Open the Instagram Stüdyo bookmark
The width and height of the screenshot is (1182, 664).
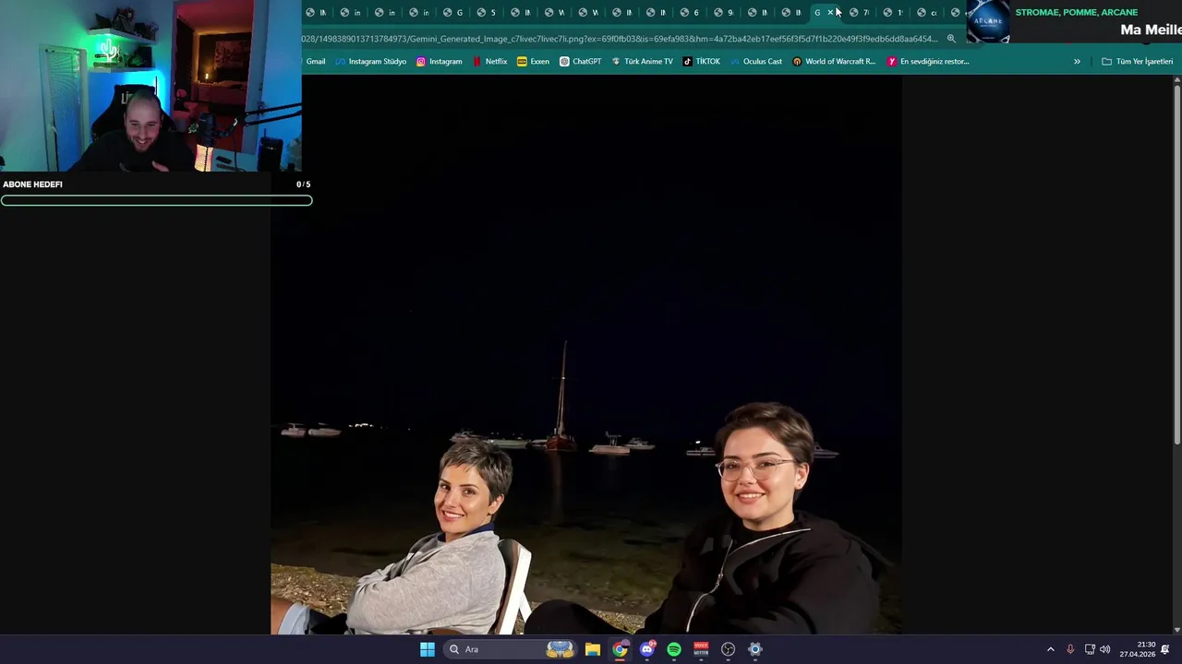tap(370, 62)
